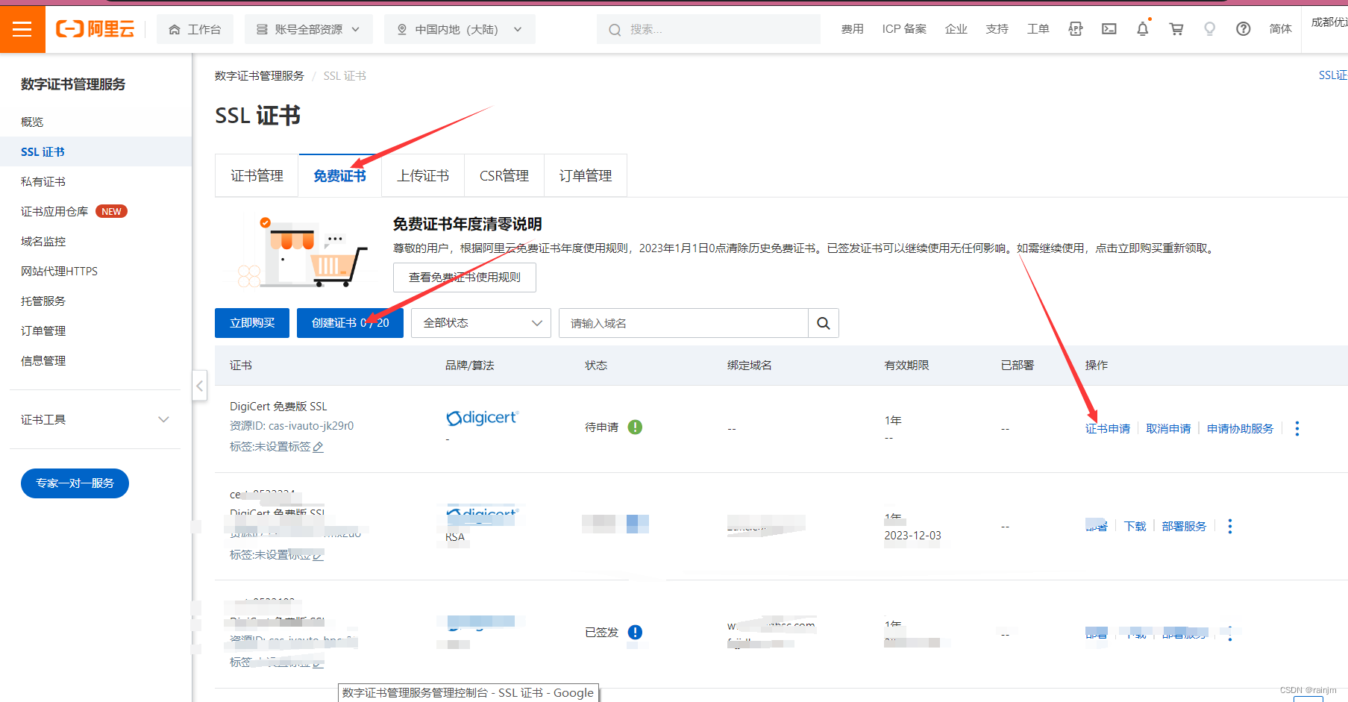Click the 数字证书管理服务 breadcrumb

[x=259, y=76]
